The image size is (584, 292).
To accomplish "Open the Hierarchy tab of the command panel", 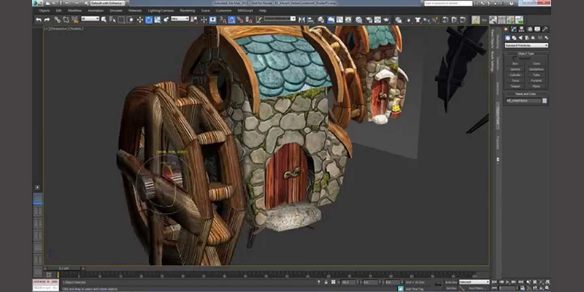I will click(x=521, y=29).
